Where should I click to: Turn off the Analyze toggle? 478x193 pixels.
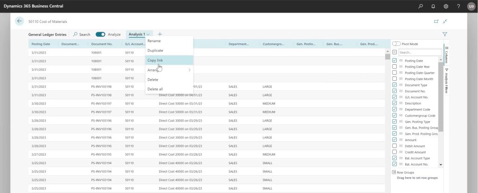(x=100, y=34)
